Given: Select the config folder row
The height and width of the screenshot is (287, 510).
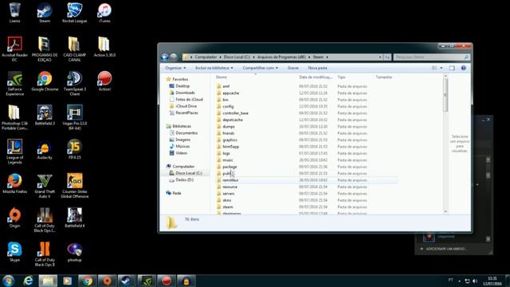Looking at the screenshot, I should pyautogui.click(x=228, y=106).
